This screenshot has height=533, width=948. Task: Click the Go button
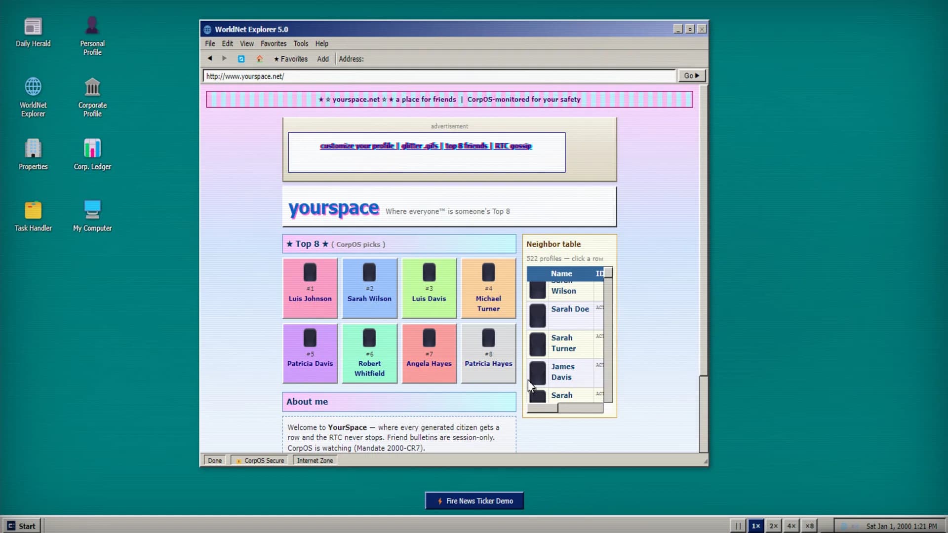point(691,76)
